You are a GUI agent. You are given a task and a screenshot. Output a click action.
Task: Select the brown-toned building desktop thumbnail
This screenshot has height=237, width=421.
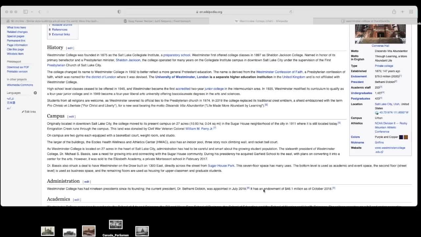[x=89, y=231]
